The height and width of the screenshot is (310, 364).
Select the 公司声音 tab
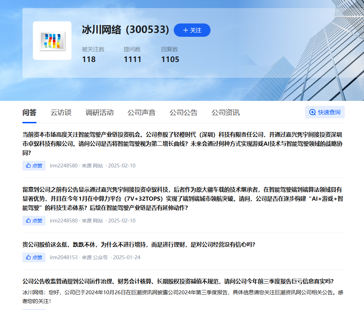click(142, 112)
